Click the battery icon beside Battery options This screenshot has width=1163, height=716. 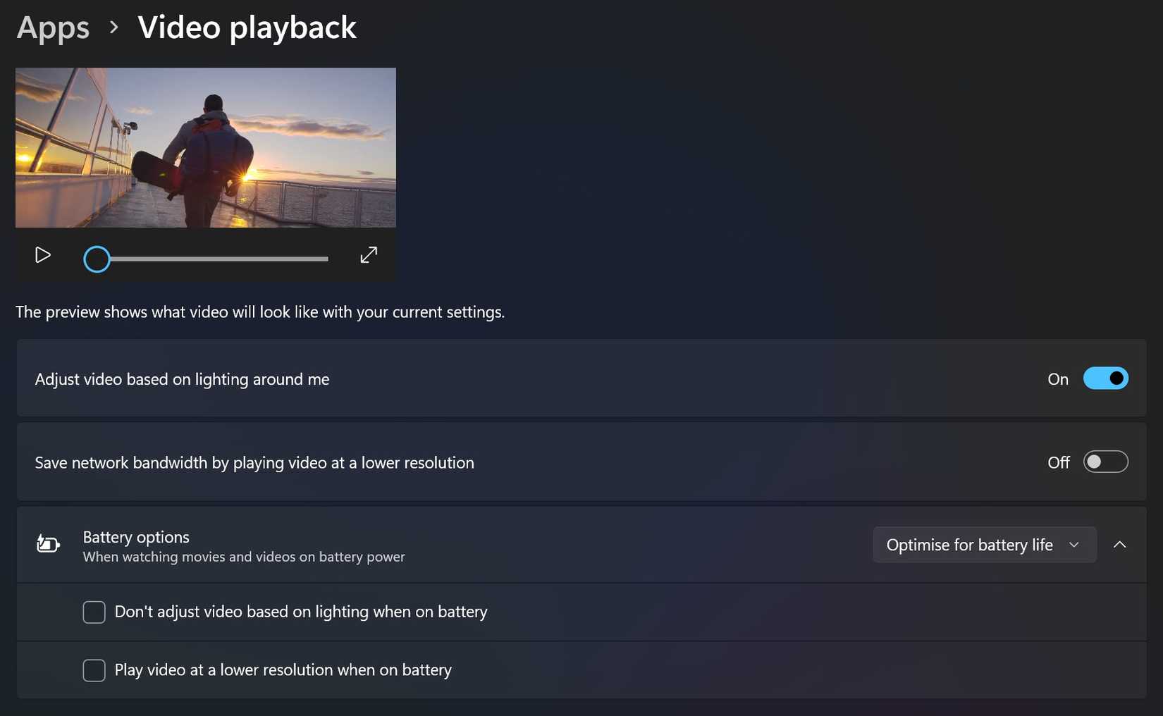point(47,544)
